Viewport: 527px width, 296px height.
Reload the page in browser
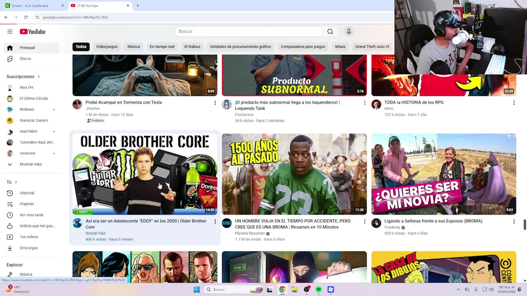[26, 17]
